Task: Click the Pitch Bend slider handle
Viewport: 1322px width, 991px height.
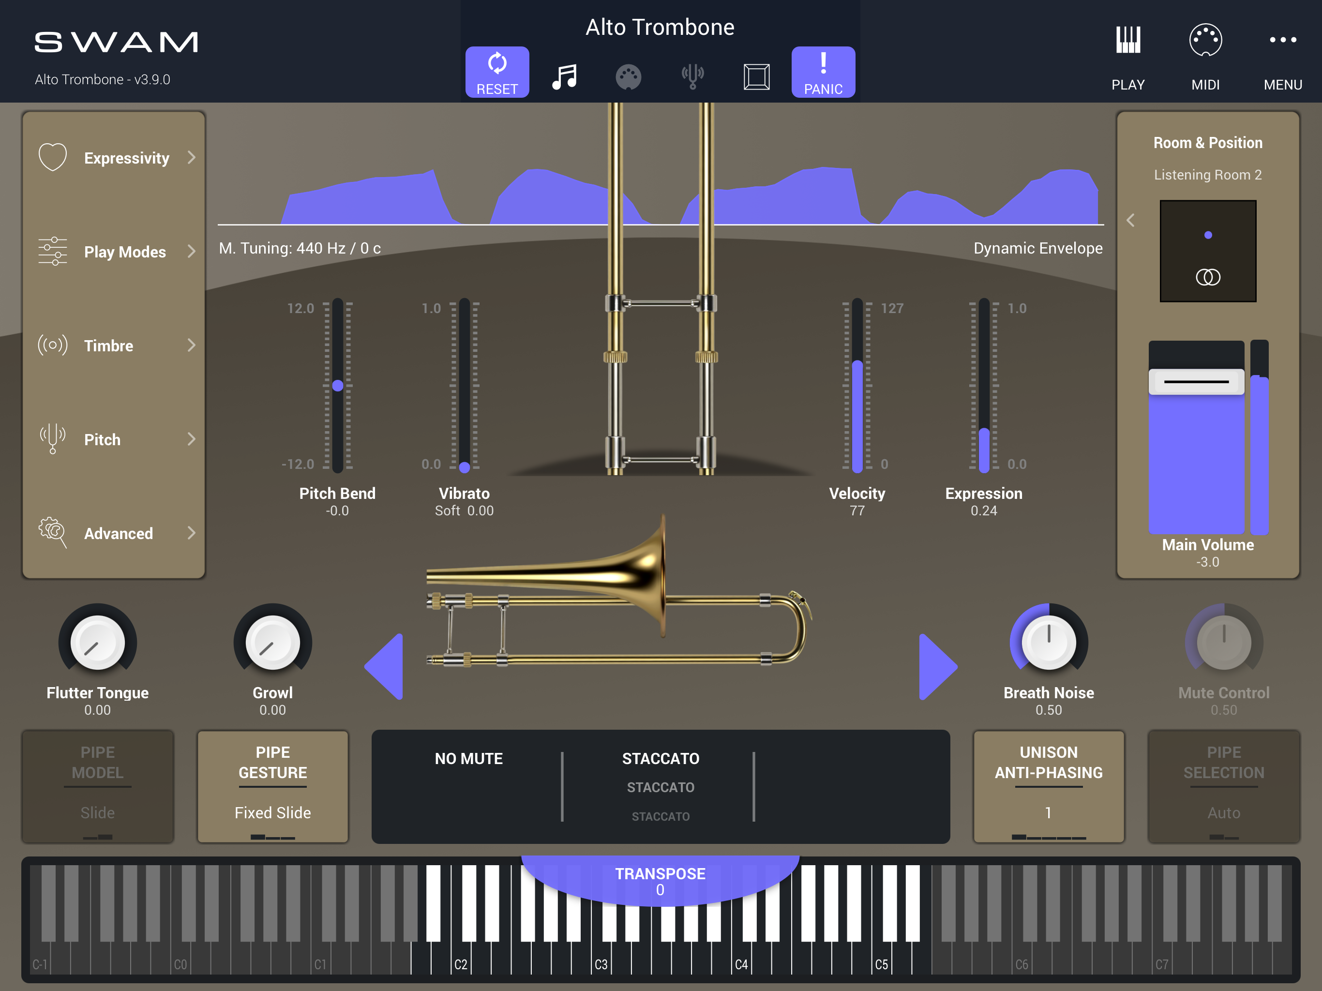Action: coord(338,386)
